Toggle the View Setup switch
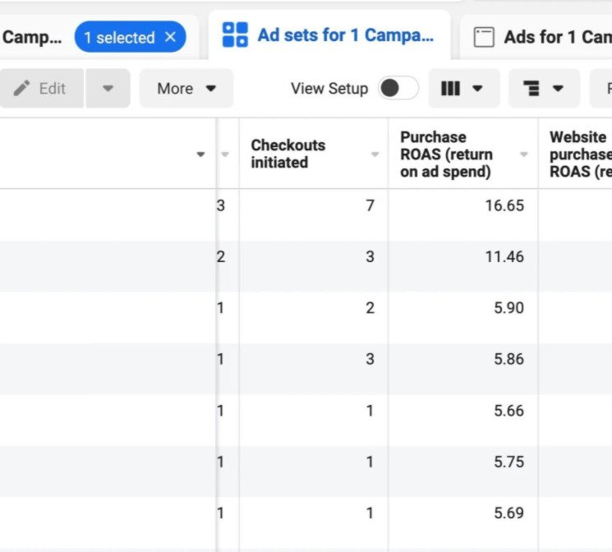This screenshot has width=612, height=552. coord(398,88)
